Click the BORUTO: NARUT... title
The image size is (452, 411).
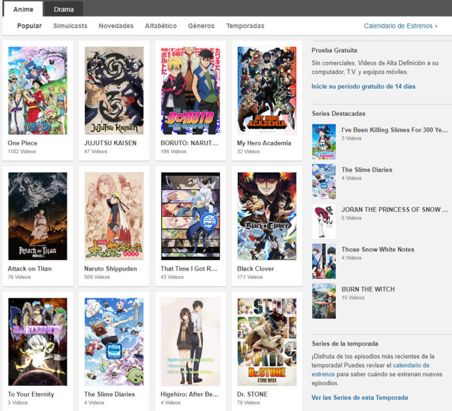pos(189,143)
